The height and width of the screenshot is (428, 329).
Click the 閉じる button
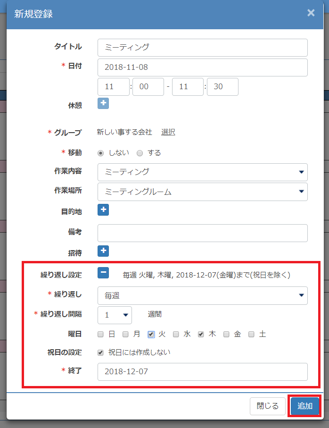267,406
